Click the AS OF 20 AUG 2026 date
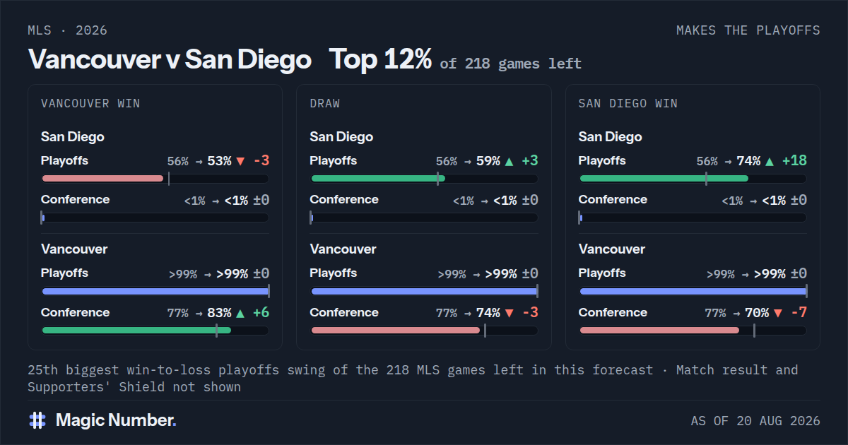Screen dimensions: 848x445 coord(755,421)
